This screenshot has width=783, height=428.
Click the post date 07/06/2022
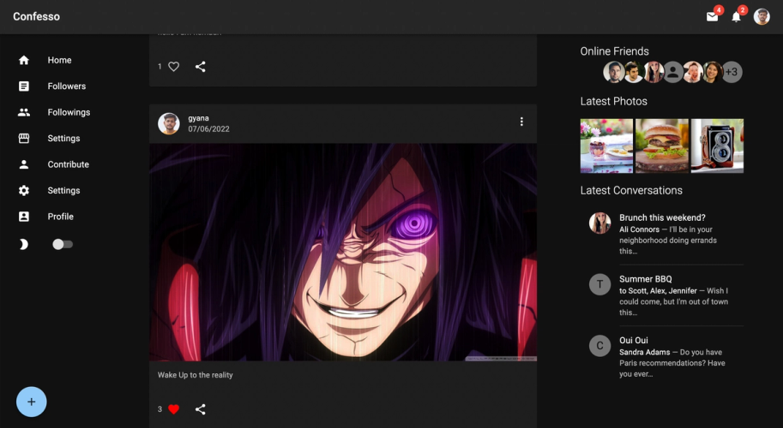point(208,129)
